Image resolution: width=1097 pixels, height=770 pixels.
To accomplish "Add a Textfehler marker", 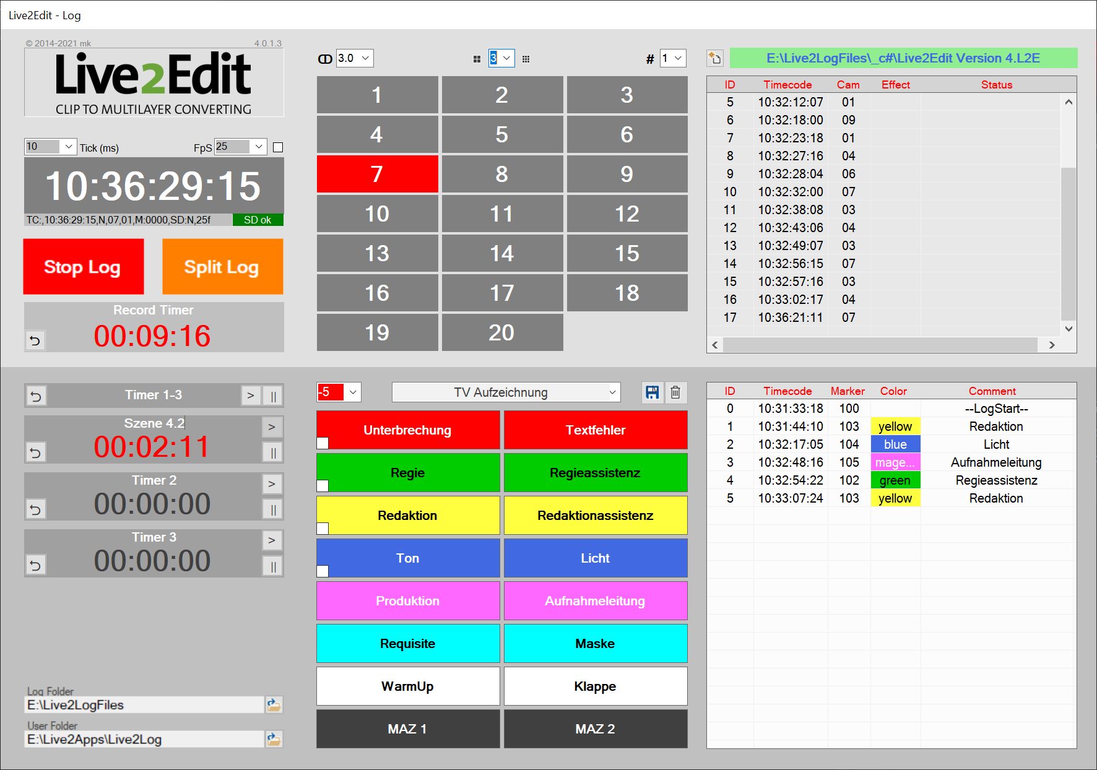I will pyautogui.click(x=596, y=430).
